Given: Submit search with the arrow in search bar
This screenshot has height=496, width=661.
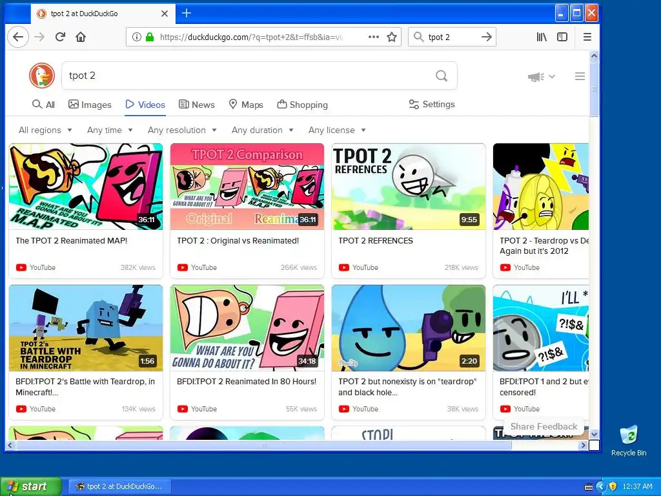Looking at the screenshot, I should coord(487,37).
